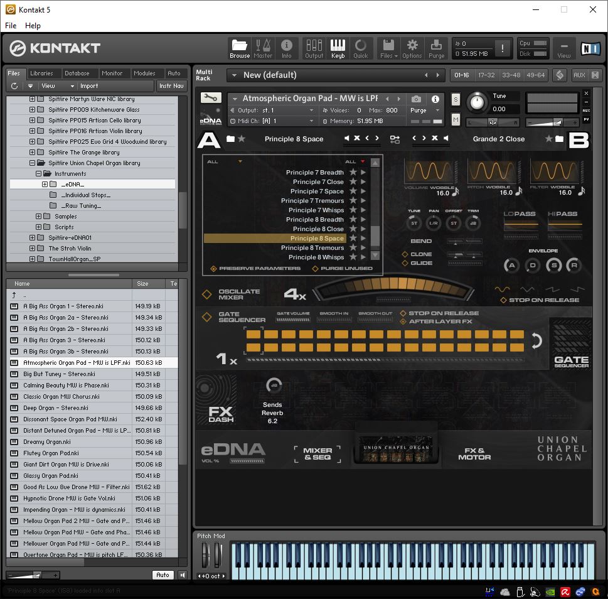Image resolution: width=608 pixels, height=599 pixels.
Task: Open the FX & Motor page
Action: coord(474,453)
